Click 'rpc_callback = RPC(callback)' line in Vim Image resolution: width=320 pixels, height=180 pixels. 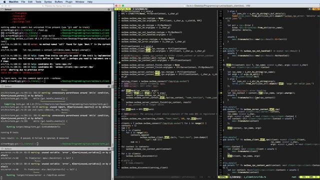coord(137,109)
